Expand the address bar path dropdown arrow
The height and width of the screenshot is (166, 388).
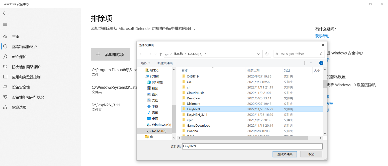(x=258, y=54)
